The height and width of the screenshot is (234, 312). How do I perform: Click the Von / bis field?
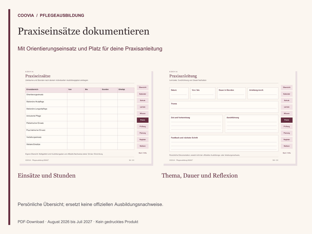(203, 93)
